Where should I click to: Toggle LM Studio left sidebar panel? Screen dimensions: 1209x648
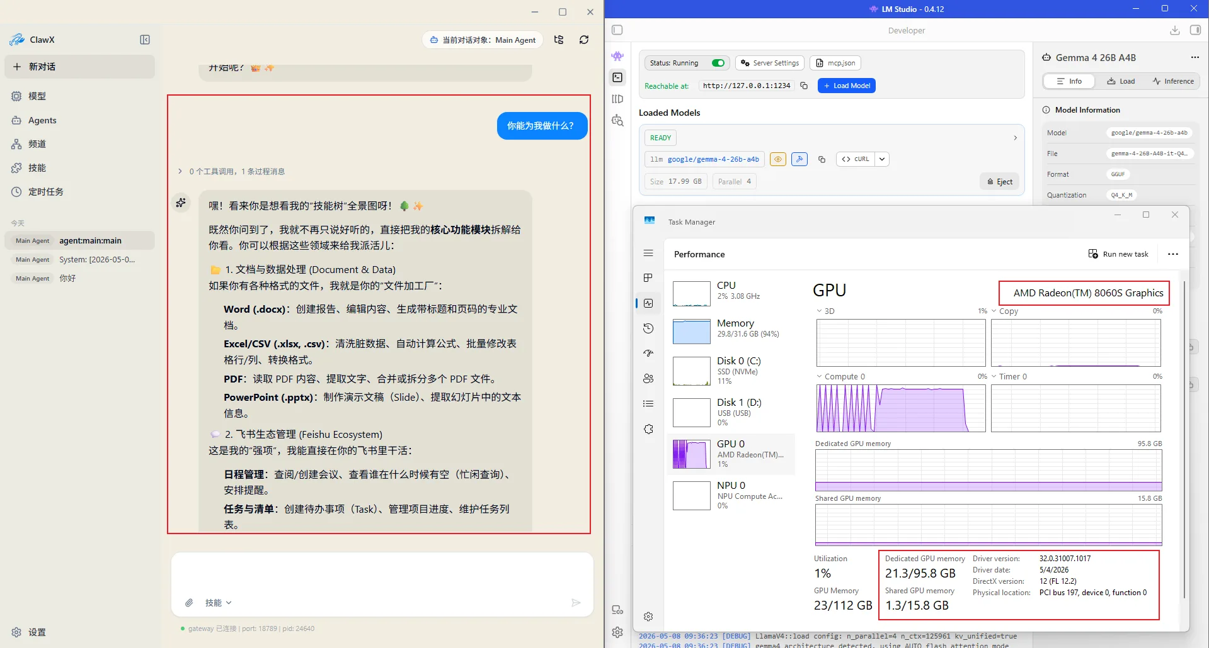click(617, 30)
